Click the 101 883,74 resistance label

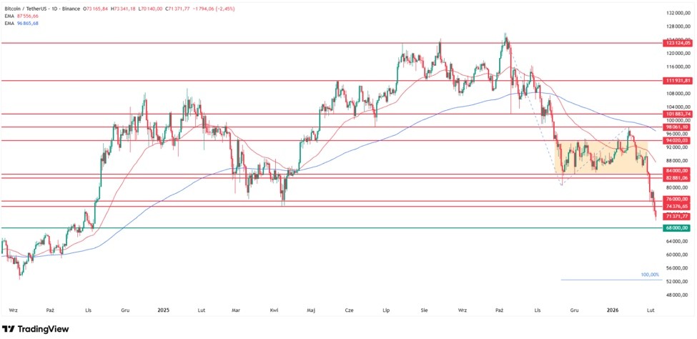coord(676,114)
